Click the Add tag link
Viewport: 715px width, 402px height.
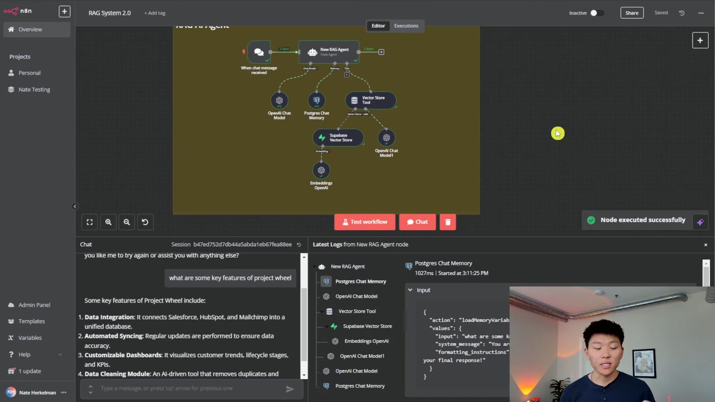coord(155,13)
